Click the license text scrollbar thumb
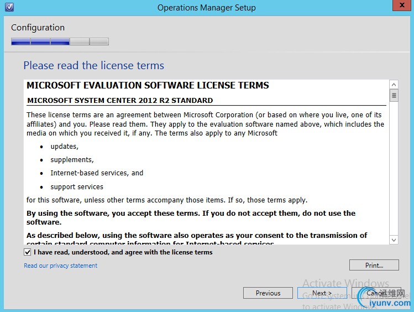This screenshot has width=414, height=312. 394,95
